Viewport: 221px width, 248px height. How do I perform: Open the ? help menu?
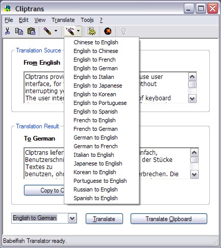point(101,20)
